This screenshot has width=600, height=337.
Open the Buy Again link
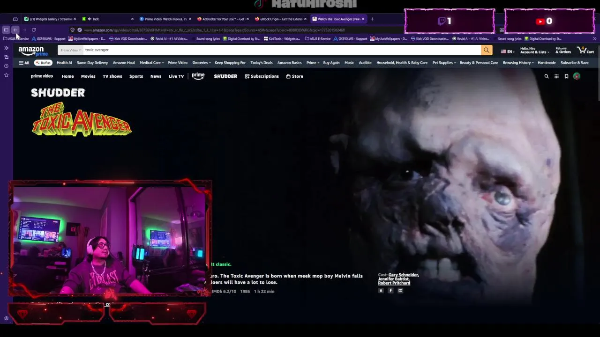[331, 63]
